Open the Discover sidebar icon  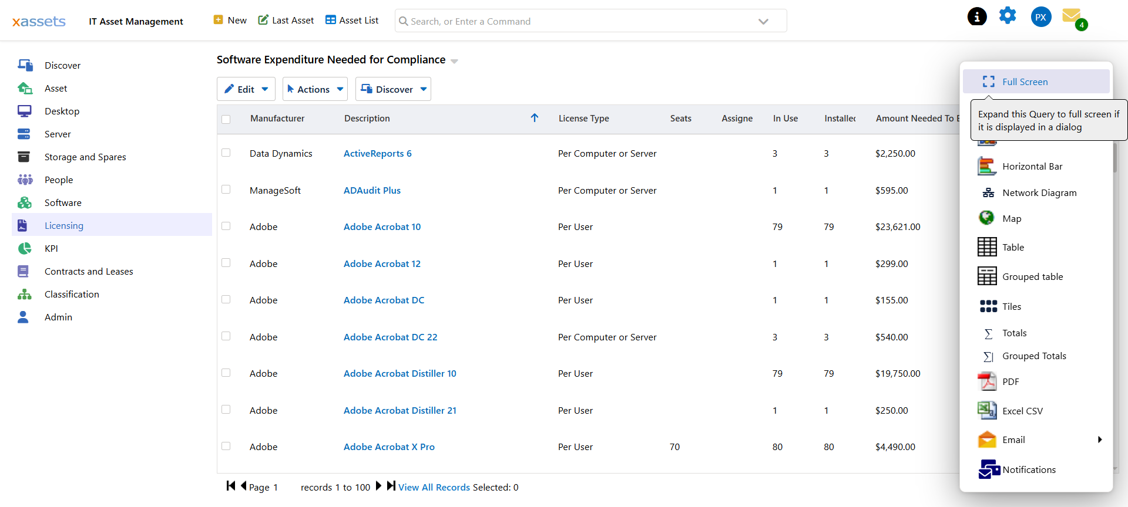(25, 65)
